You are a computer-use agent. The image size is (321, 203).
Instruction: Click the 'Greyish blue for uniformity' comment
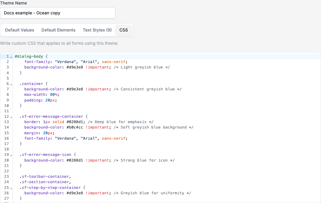(152, 193)
